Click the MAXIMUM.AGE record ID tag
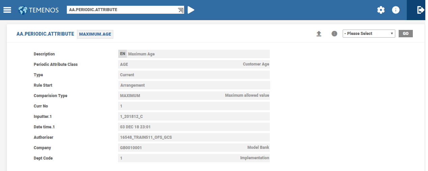Viewport: 428px width, 171px height. 95,34
